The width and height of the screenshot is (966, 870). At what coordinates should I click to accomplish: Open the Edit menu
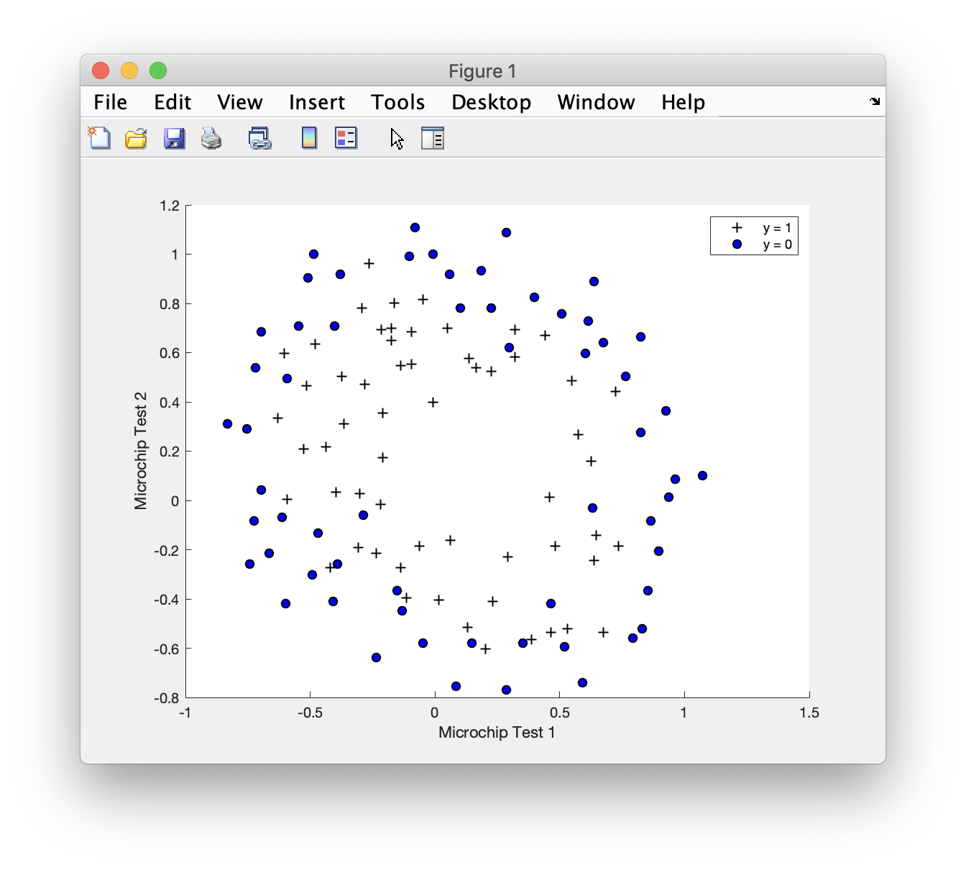click(x=172, y=102)
